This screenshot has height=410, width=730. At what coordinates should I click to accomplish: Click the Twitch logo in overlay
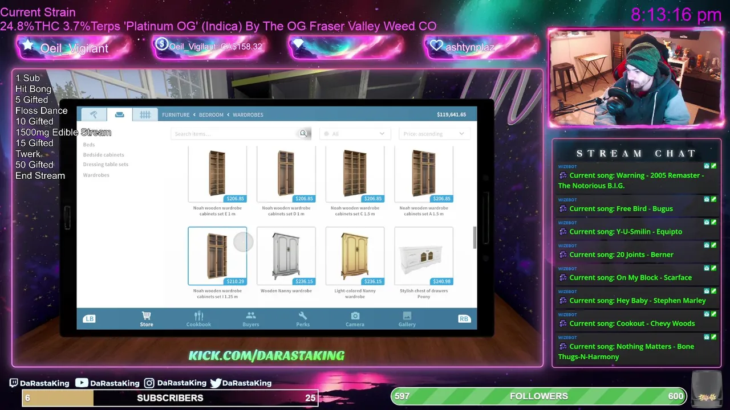tap(14, 383)
